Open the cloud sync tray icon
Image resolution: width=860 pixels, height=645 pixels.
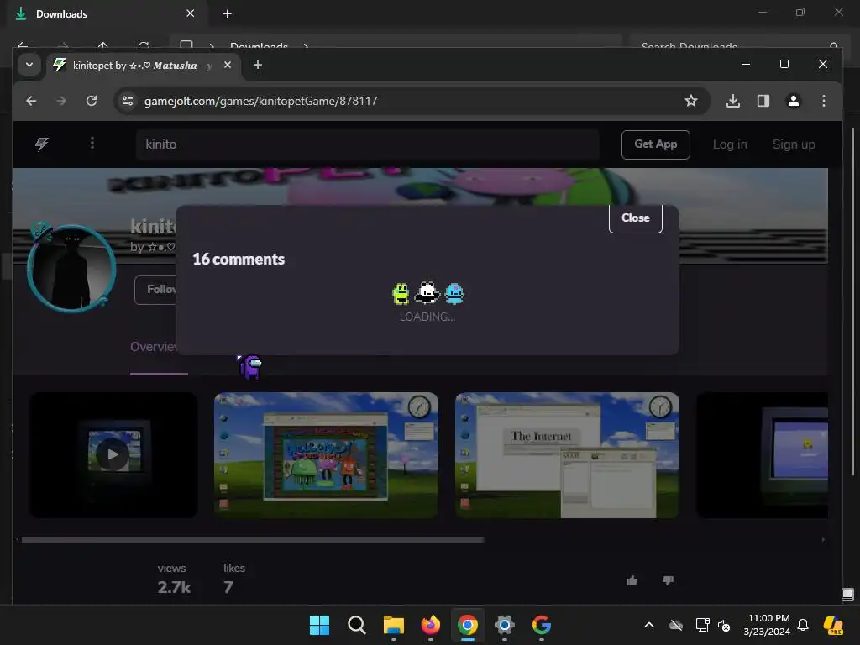pyautogui.click(x=676, y=625)
